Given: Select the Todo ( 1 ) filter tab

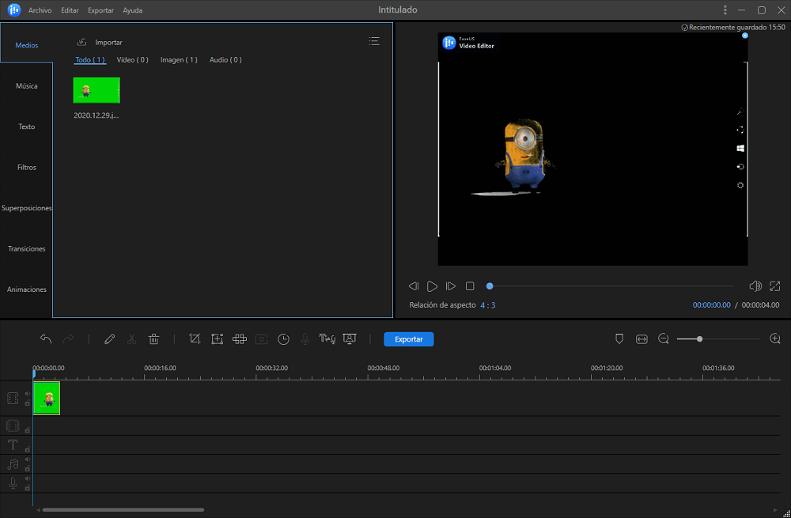Looking at the screenshot, I should click(90, 59).
